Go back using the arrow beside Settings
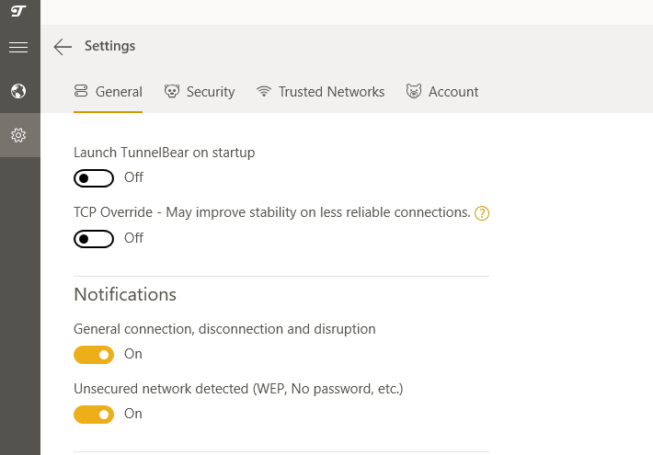The image size is (653, 455). pyautogui.click(x=63, y=47)
